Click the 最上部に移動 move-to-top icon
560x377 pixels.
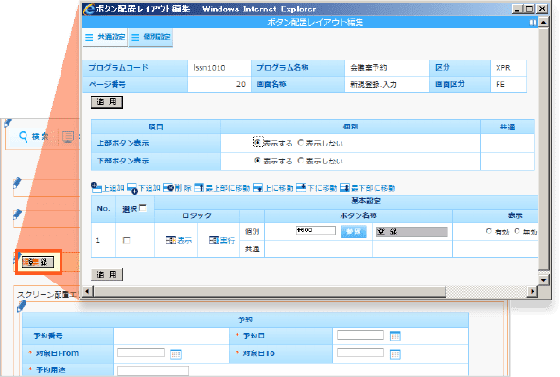199,188
